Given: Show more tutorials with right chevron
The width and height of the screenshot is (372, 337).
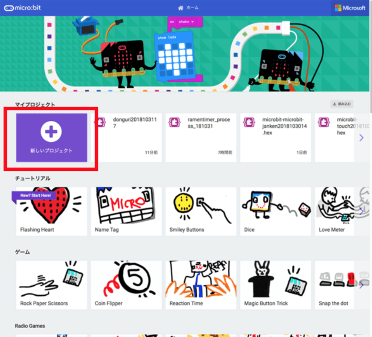Looking at the screenshot, I should click(x=361, y=211).
